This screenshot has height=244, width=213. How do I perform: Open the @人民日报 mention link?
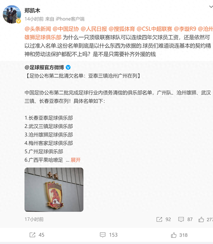point(94,29)
